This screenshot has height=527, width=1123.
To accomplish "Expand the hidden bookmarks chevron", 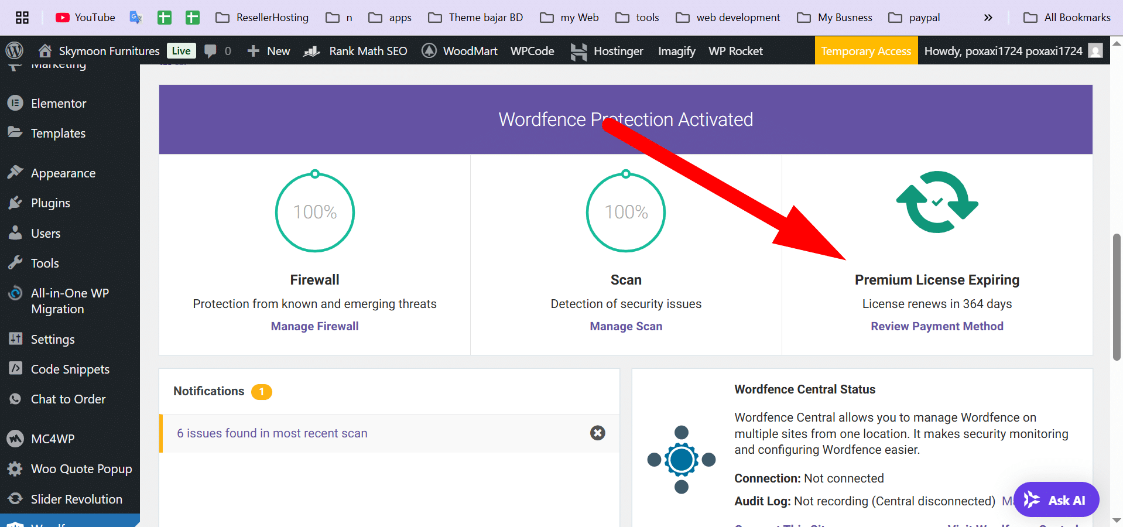I will tap(988, 18).
